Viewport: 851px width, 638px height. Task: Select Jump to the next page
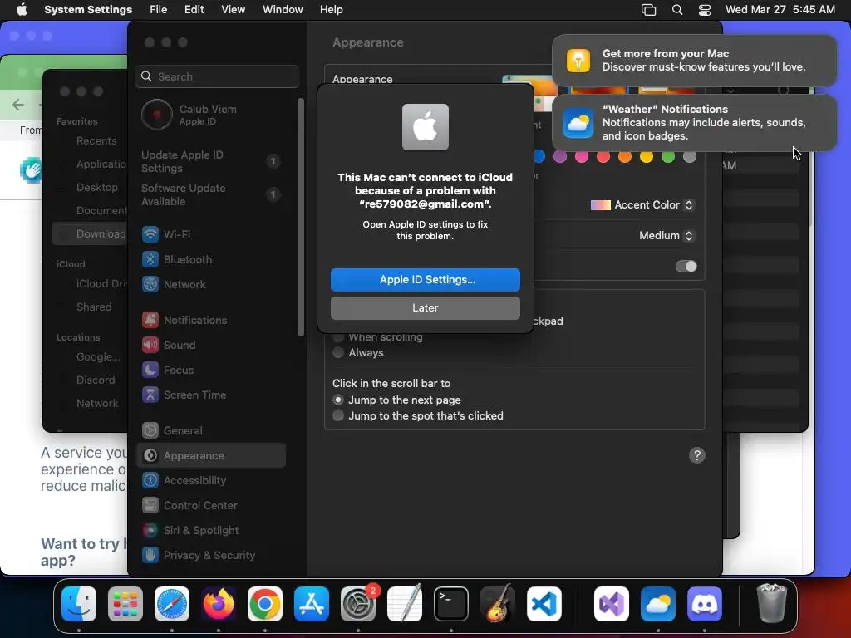pyautogui.click(x=338, y=400)
